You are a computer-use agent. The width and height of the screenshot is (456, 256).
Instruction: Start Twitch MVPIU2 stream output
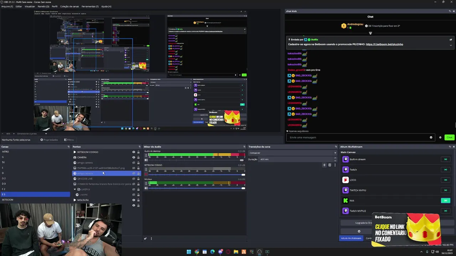tap(445, 211)
